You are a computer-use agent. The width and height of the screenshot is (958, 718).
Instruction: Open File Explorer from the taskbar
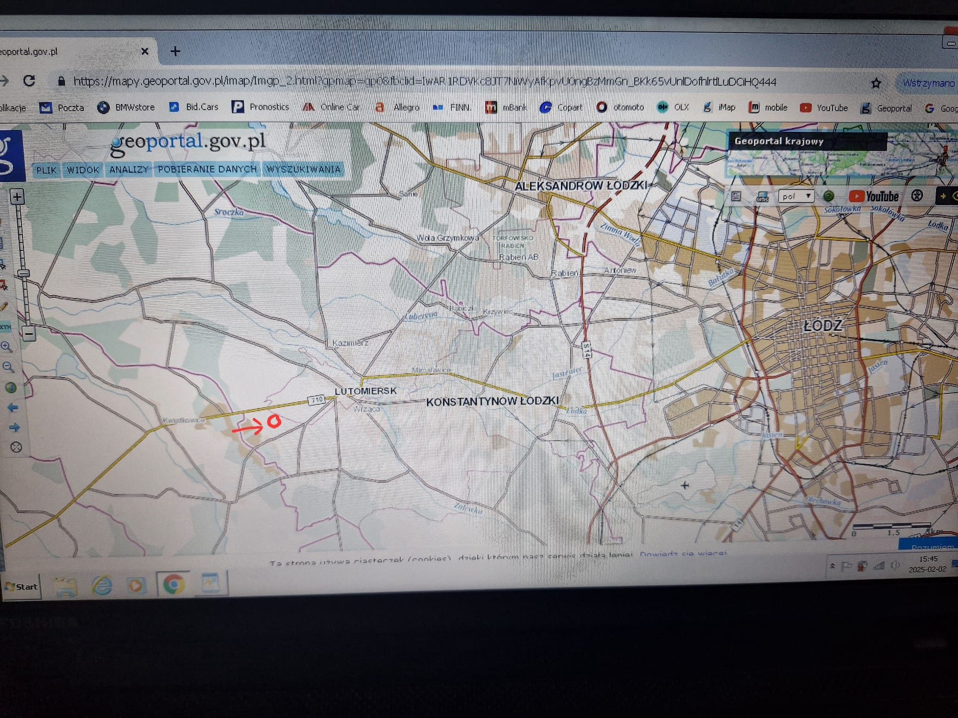pos(65,586)
